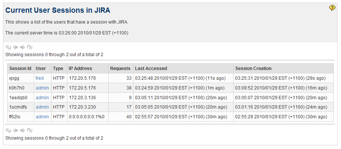Open admin link for session k0h7h0
Image resolution: width=341 pixels, height=149 pixels.
42,88
